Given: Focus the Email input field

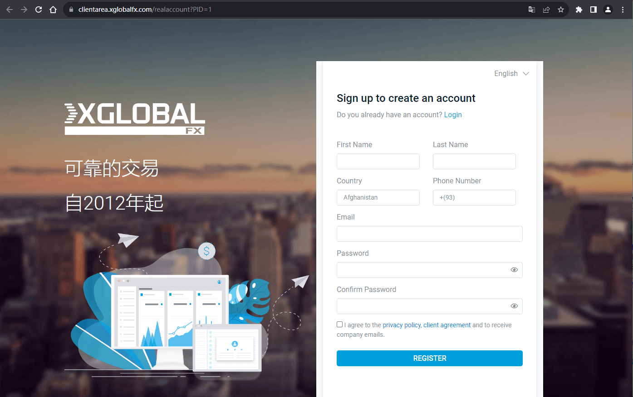Looking at the screenshot, I should [x=430, y=234].
